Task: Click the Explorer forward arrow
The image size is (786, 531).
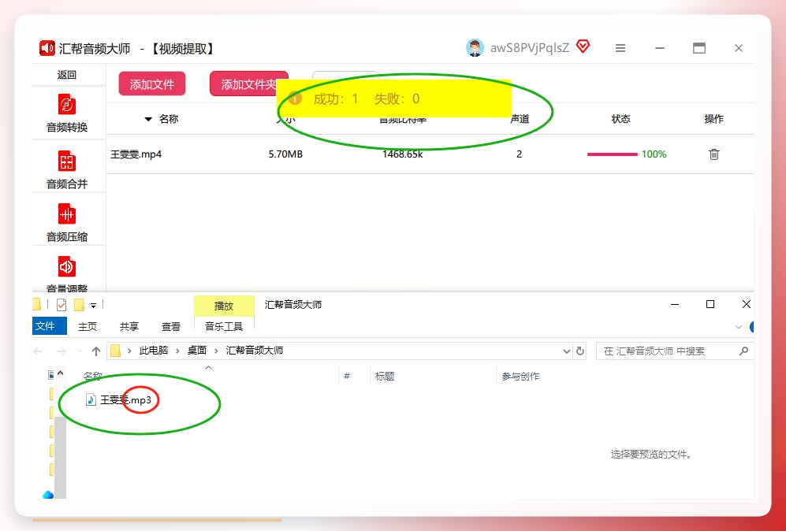Action: point(61,351)
